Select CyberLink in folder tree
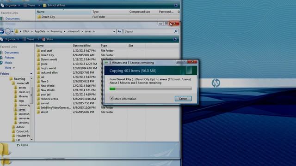296x166 pixels. coord(23,131)
